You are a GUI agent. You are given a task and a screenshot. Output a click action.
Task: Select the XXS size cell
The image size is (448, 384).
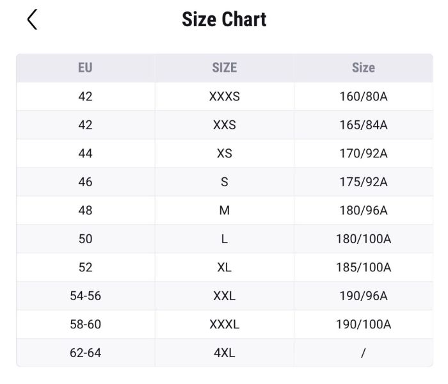coord(224,125)
